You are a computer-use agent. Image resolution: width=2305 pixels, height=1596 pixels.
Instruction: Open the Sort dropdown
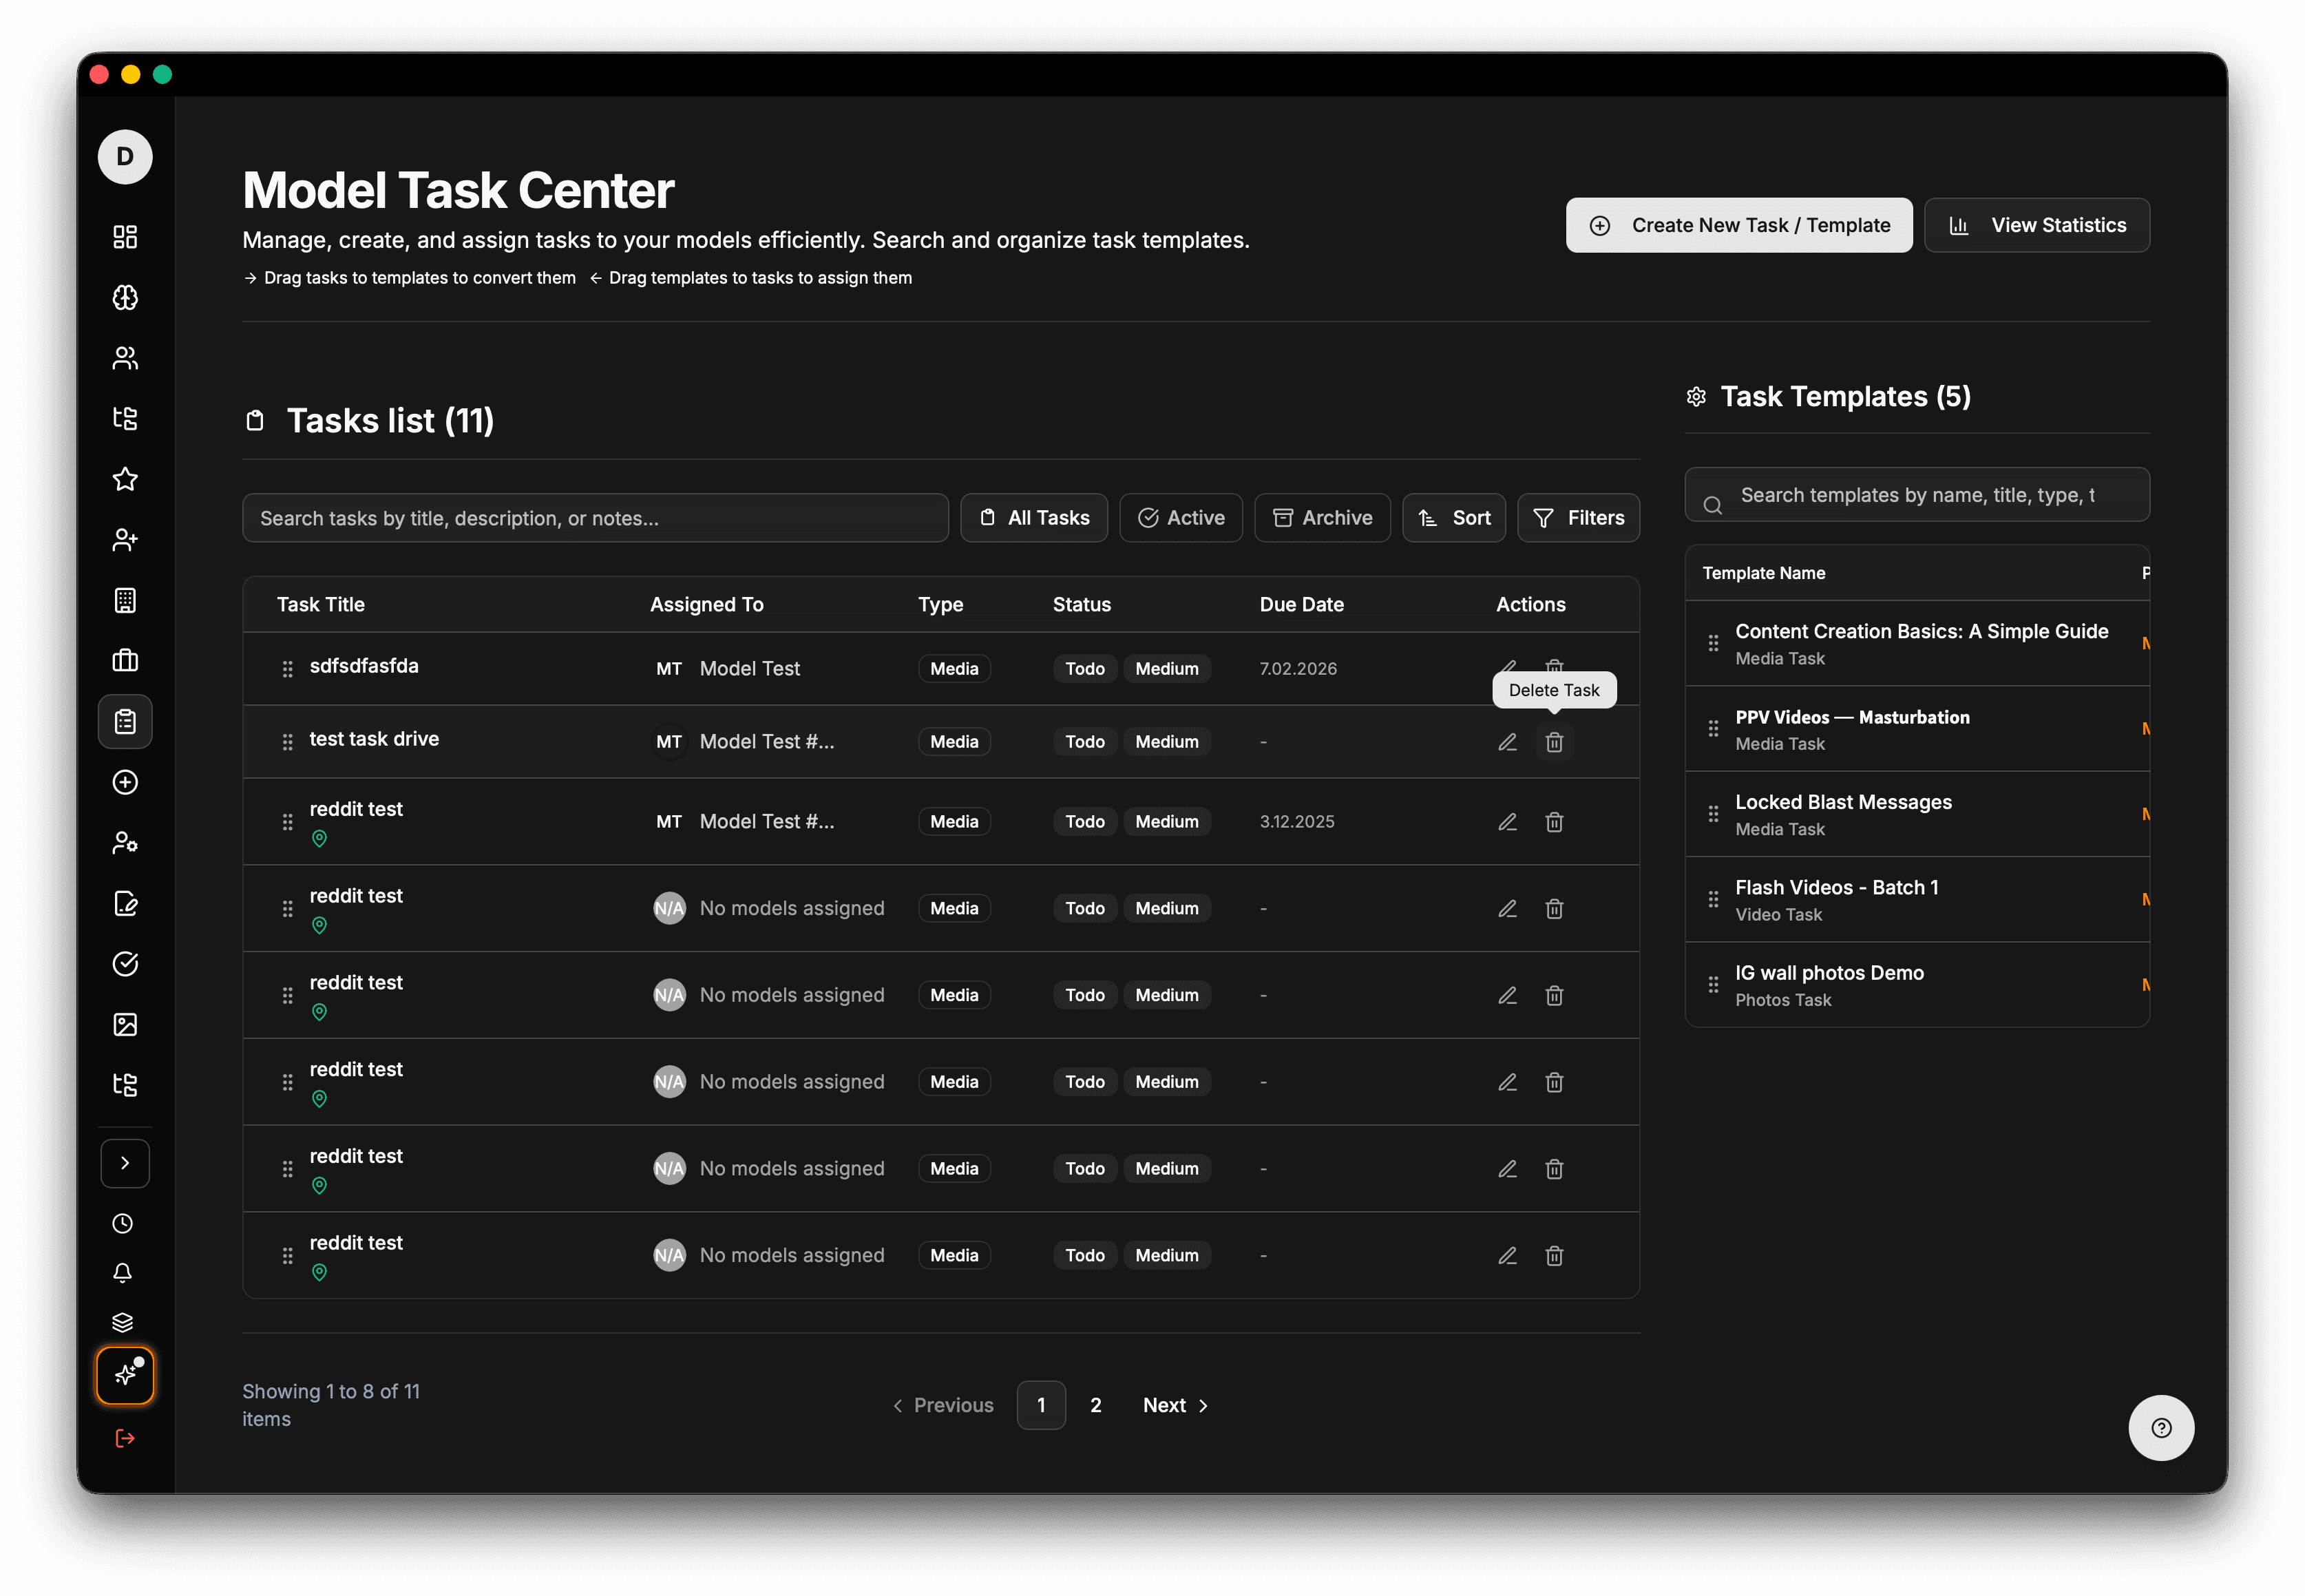pyautogui.click(x=1454, y=518)
